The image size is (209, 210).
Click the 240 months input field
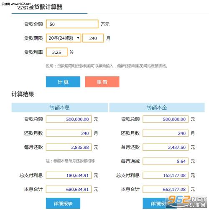coord(93,38)
